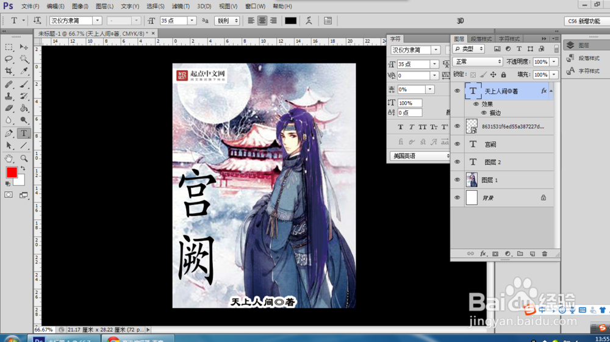Select the Horizontal Type tool
Screen dimensions: 610x342
[x=24, y=134]
